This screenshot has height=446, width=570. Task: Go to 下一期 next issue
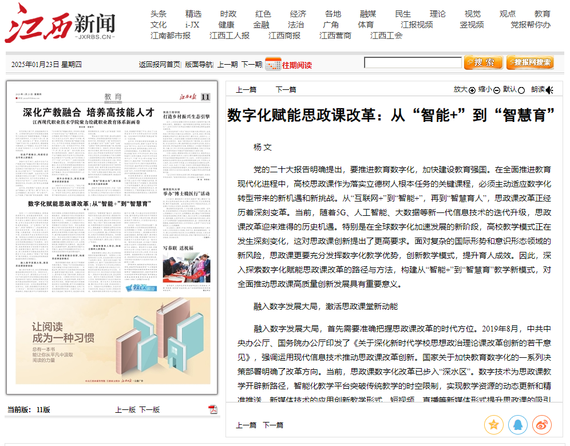251,65
